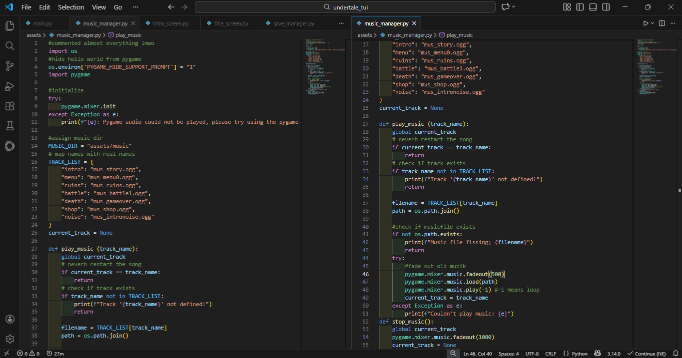Open the Search view in activity bar
This screenshot has width=682, height=358.
[9, 46]
